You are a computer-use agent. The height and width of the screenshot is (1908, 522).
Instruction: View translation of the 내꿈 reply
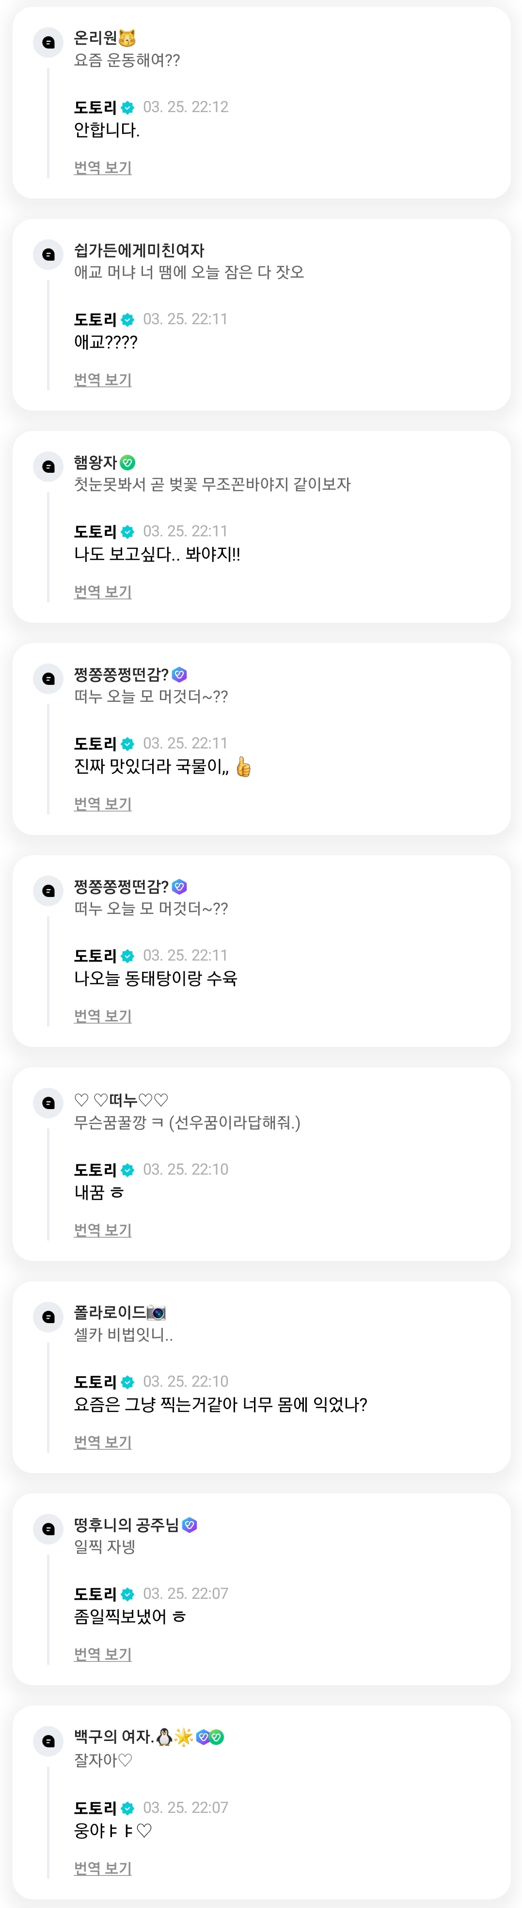point(103,1229)
